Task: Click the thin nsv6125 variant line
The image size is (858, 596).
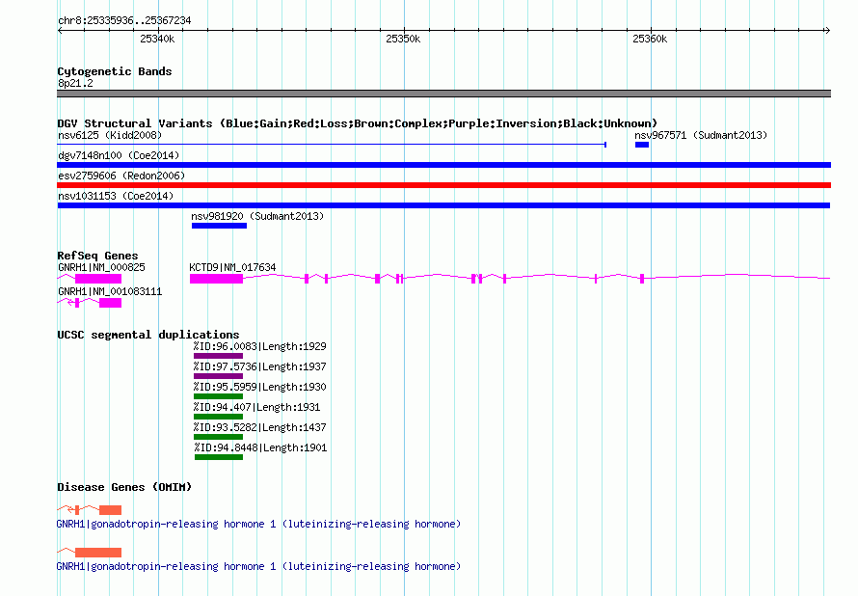Action: coord(332,145)
